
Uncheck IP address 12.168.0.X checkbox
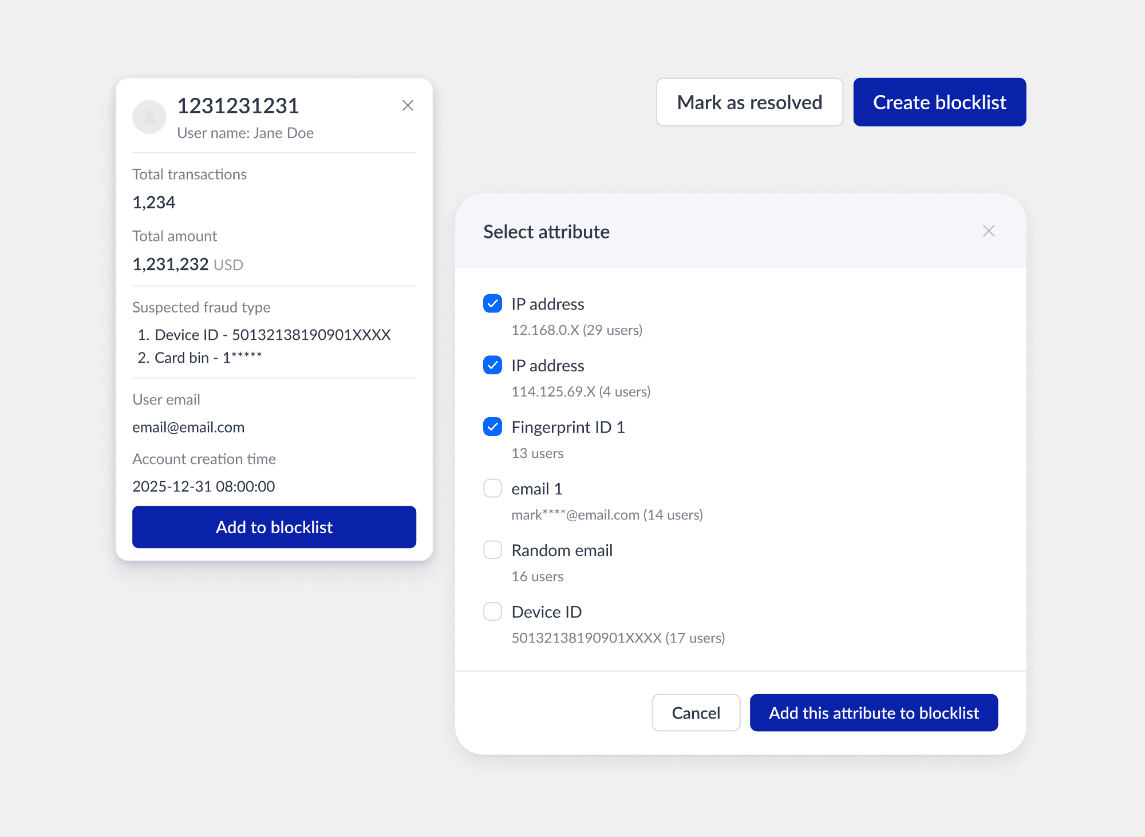click(x=492, y=304)
